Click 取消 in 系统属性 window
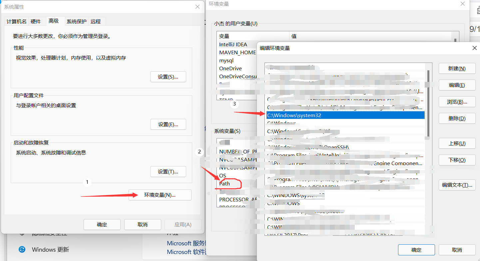Viewport: 480px width, 261px height. 143,224
